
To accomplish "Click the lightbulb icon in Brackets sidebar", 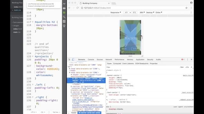I will click(x=64, y=26).
